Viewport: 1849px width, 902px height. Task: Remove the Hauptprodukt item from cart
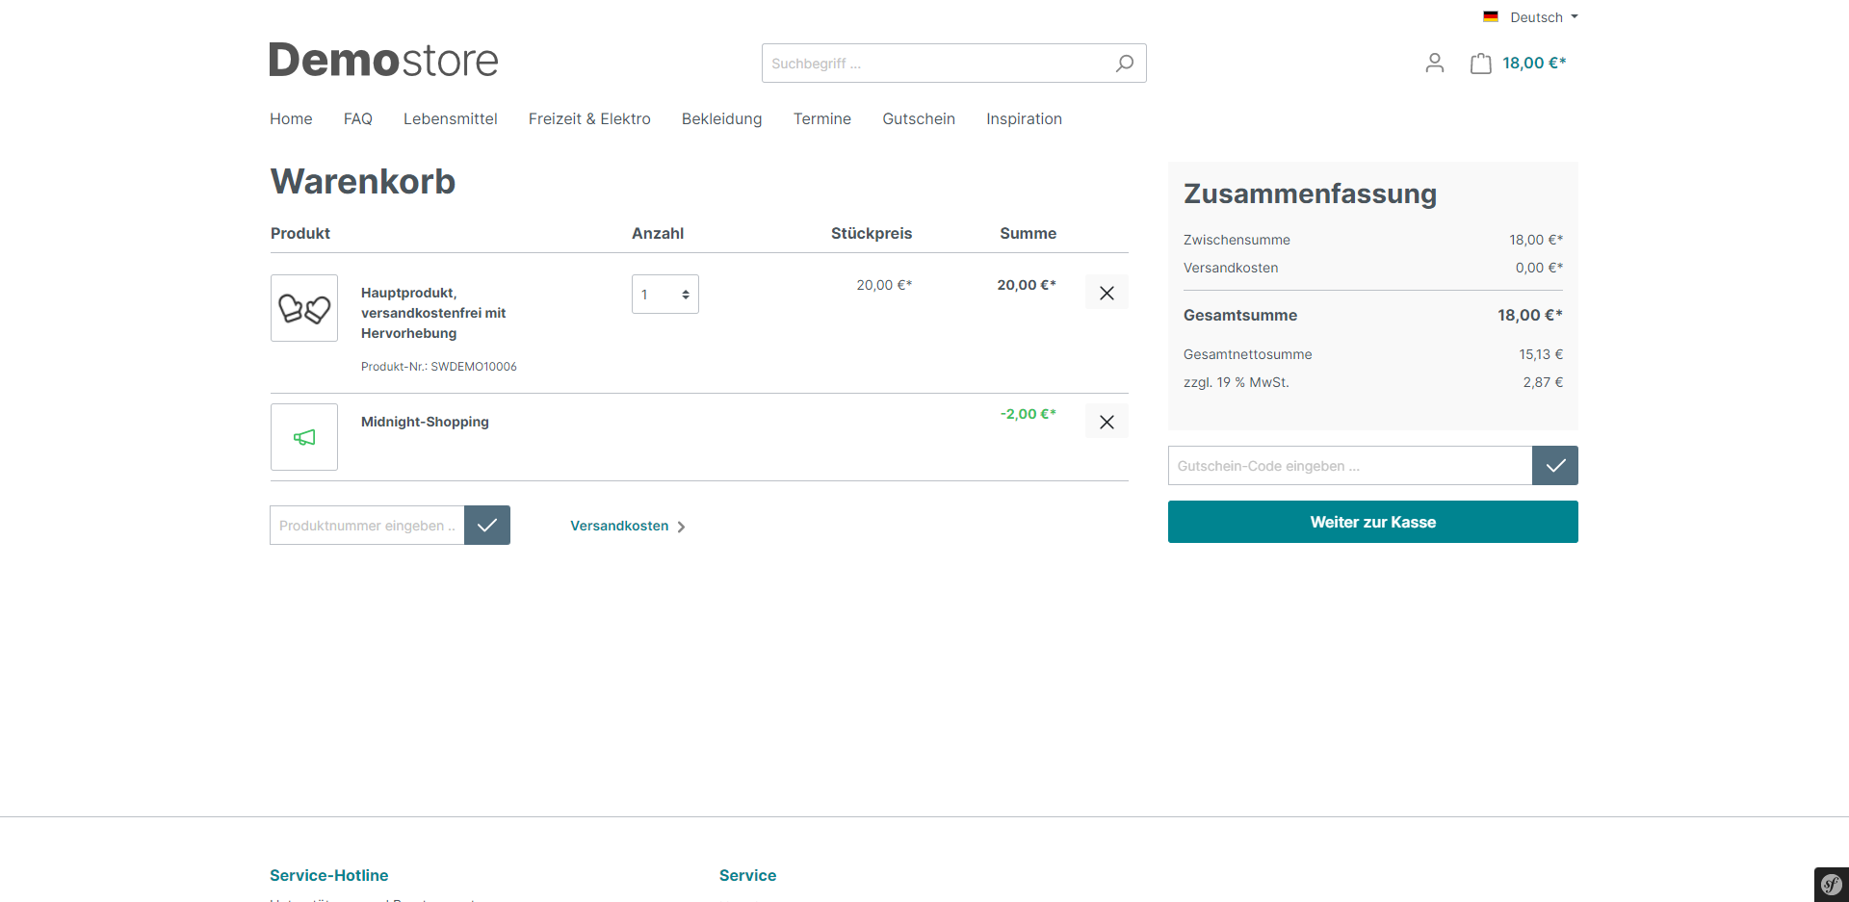tap(1107, 293)
